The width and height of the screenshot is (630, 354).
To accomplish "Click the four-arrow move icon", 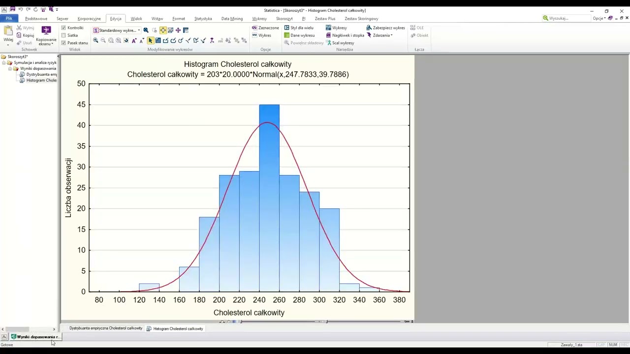I will click(x=178, y=30).
